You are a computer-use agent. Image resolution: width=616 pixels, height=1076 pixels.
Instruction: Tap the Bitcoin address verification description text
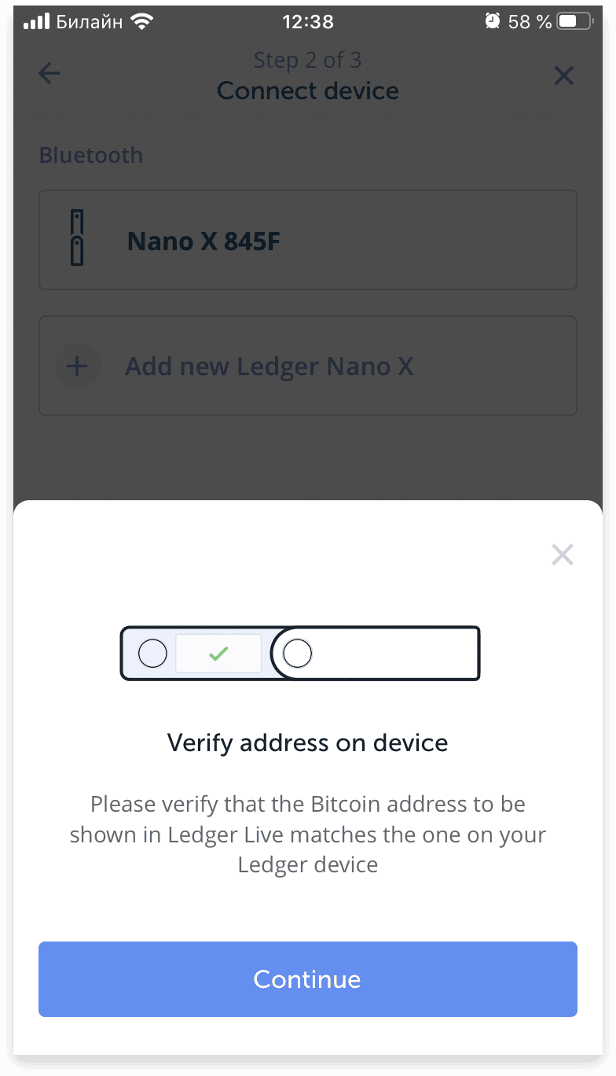click(308, 835)
